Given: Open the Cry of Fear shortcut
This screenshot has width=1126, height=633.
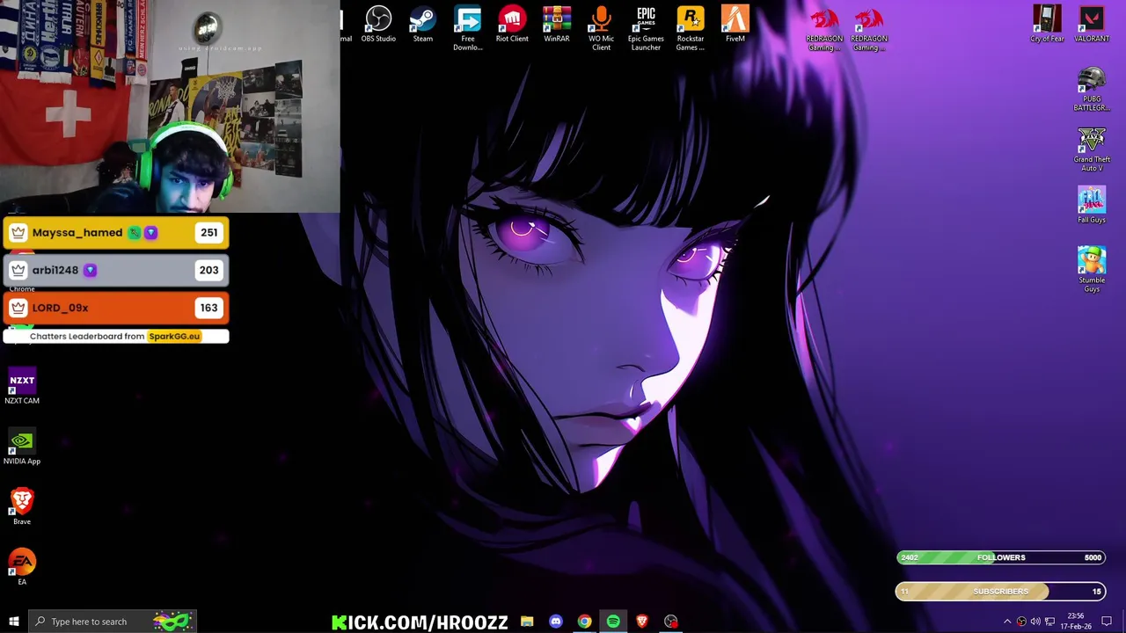Looking at the screenshot, I should [1047, 25].
